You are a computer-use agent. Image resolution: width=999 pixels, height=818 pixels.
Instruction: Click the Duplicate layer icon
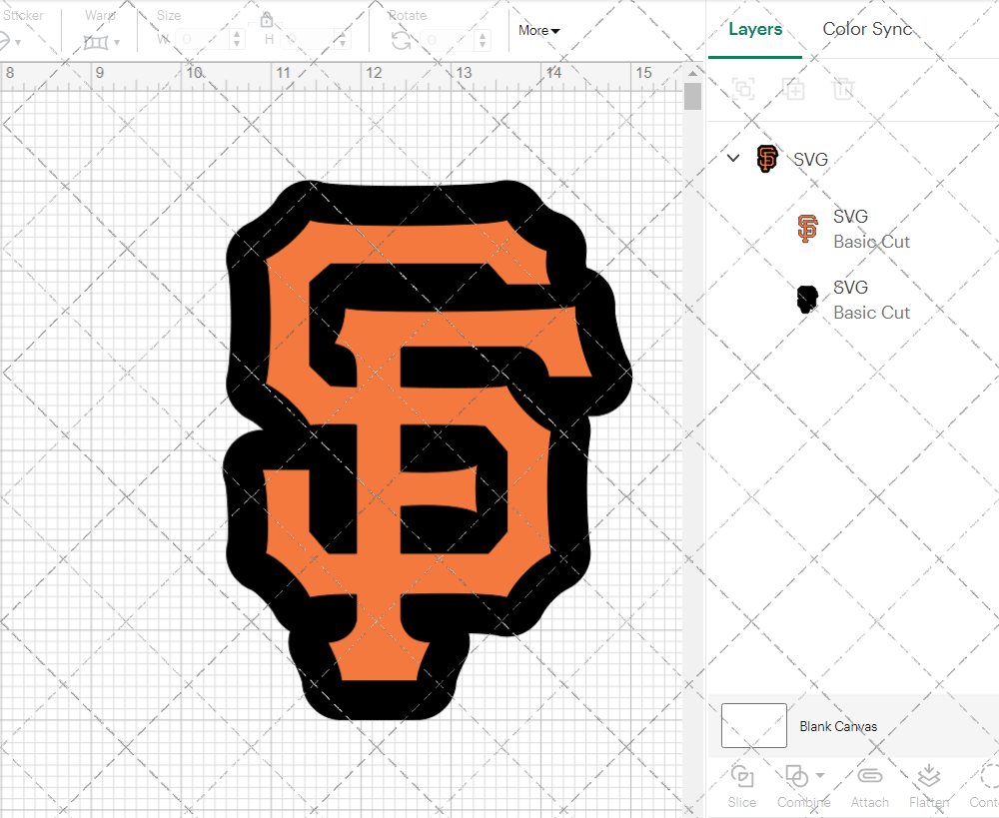pyautogui.click(x=793, y=89)
